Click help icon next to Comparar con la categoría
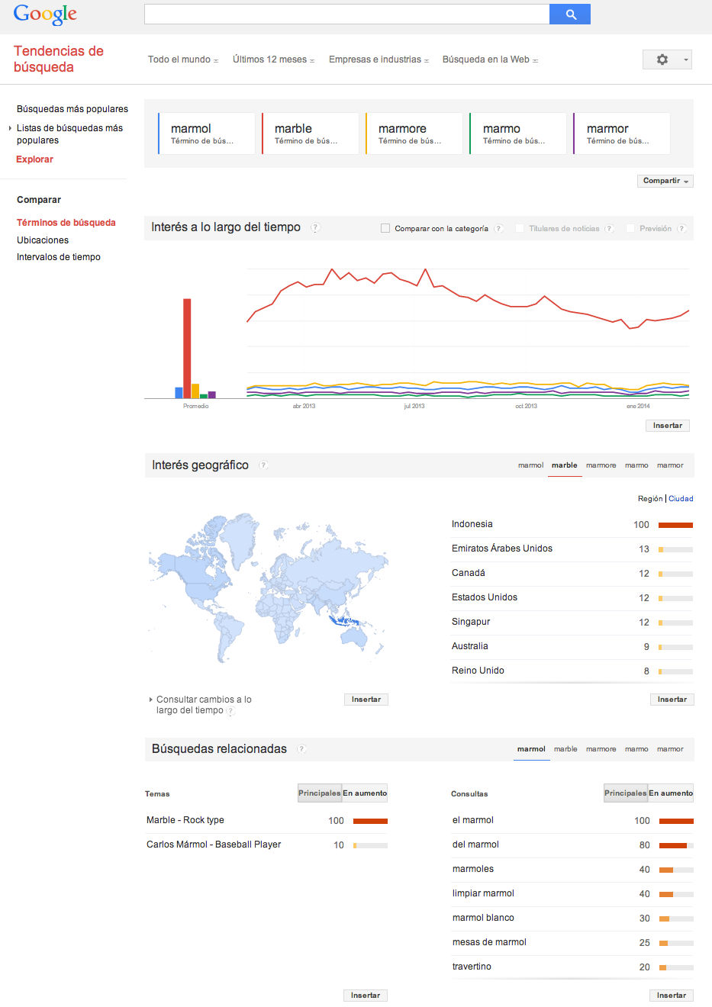The width and height of the screenshot is (712, 1007). (x=498, y=228)
